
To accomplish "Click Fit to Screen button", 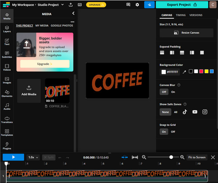I will (197, 157).
